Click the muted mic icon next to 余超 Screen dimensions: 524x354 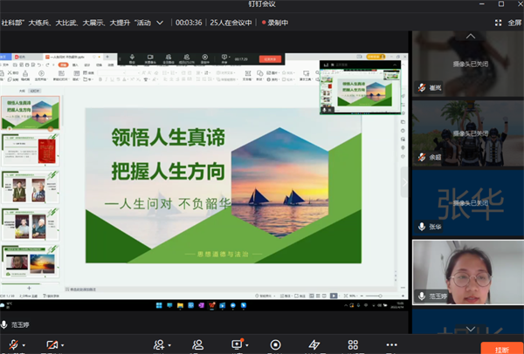[x=422, y=157]
